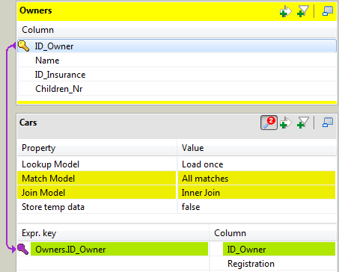
Task: Click the Column header in Cars table
Action: [x=273, y=233]
